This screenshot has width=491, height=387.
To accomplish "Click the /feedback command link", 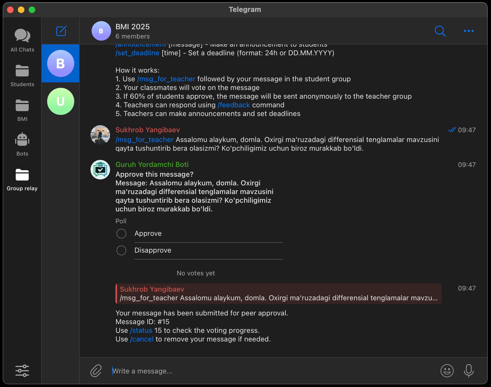I will tap(234, 105).
